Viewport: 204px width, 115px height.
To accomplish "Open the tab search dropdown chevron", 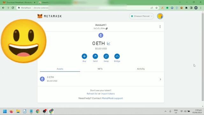I will tap(180, 2).
